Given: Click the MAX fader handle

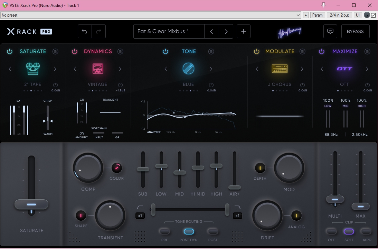Looking at the screenshot, I should 361,207.
